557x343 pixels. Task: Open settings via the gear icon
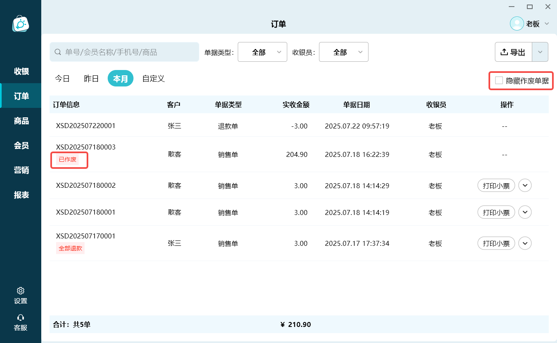[x=21, y=291]
